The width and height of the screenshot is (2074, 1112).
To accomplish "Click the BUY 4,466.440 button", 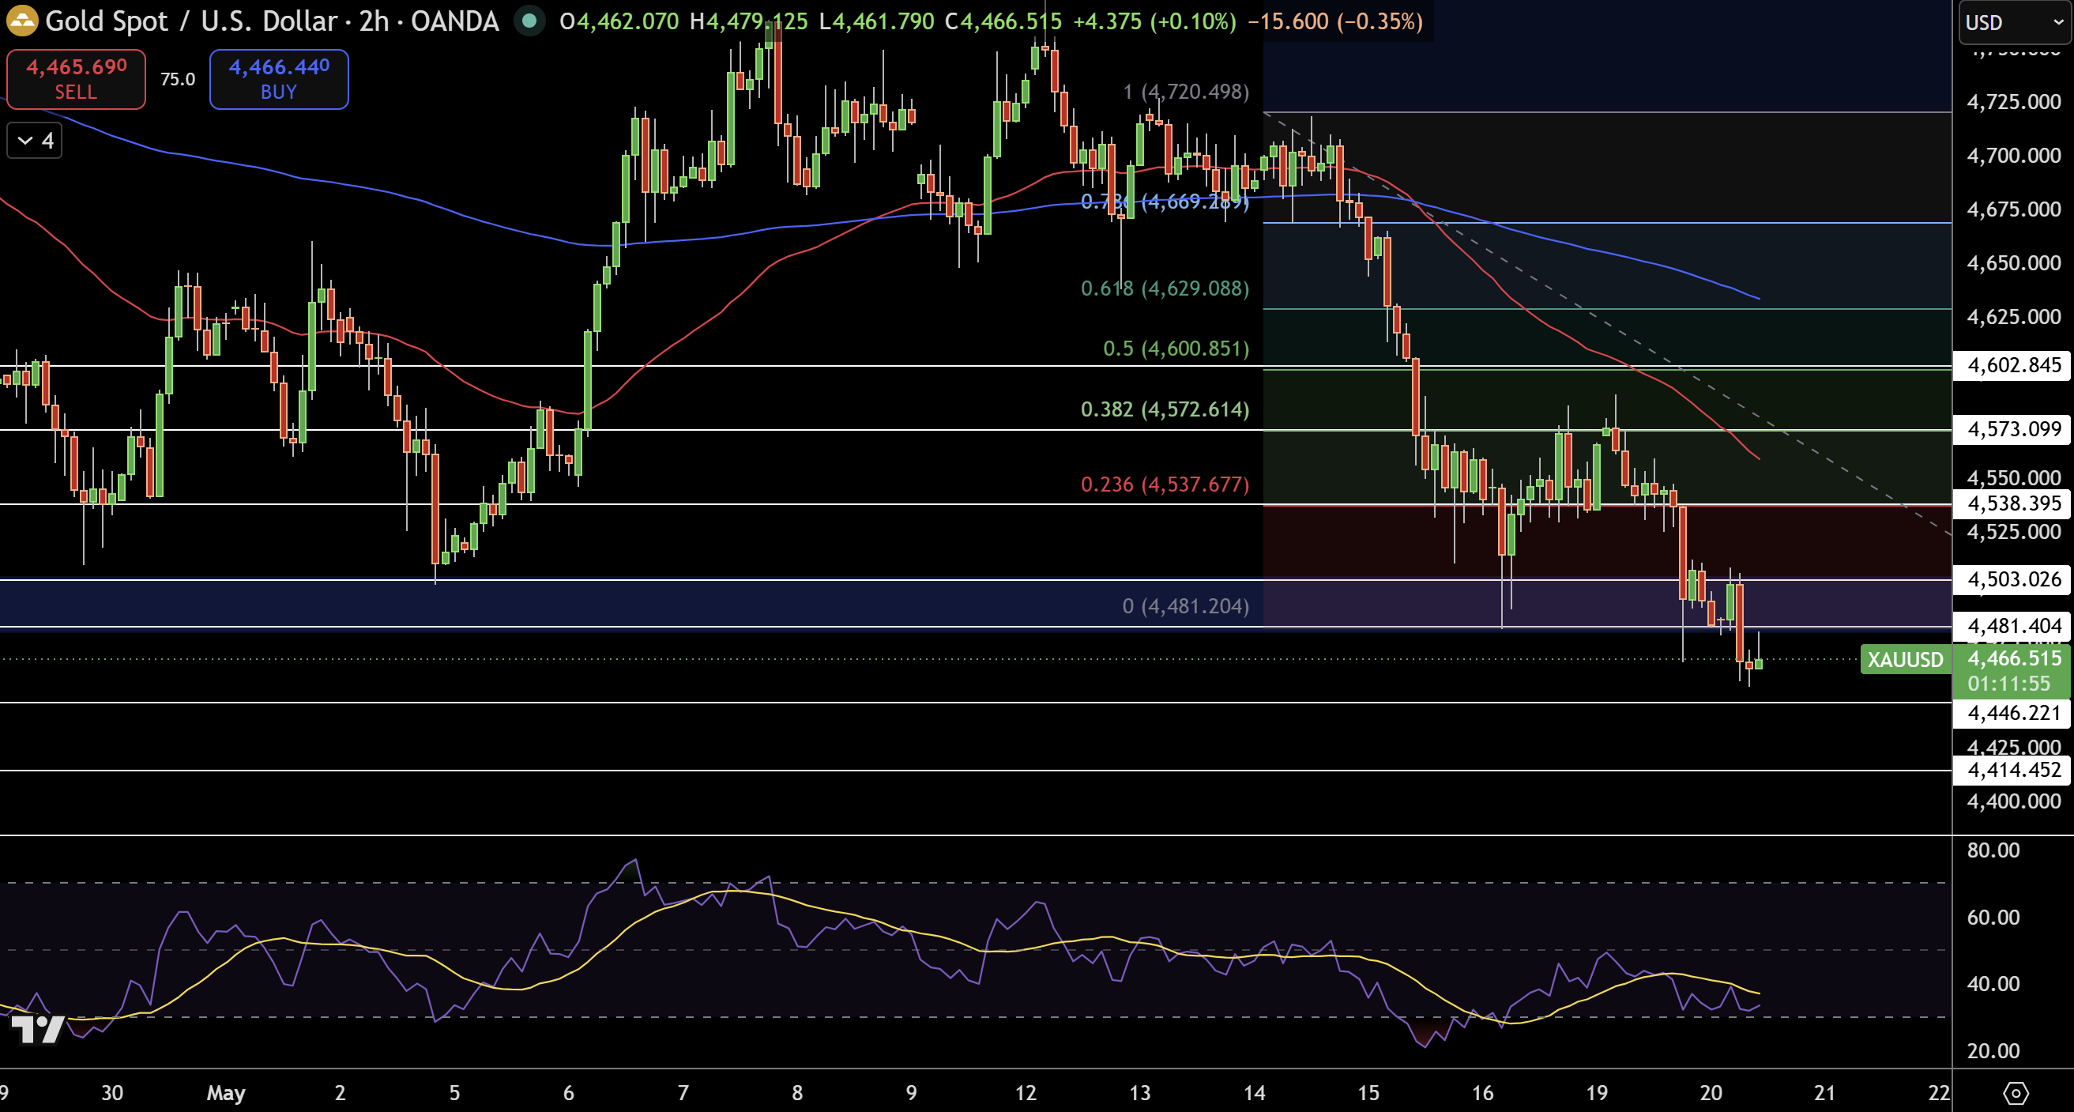I will tap(279, 79).
